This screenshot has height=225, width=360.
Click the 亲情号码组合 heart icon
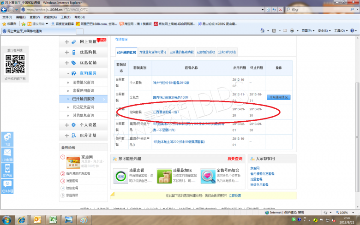207,176
